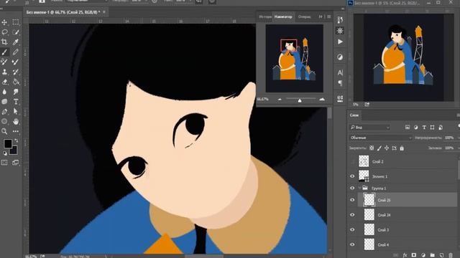Select the Paint Bucket tool
This screenshot has width=460, height=258.
(x=16, y=82)
